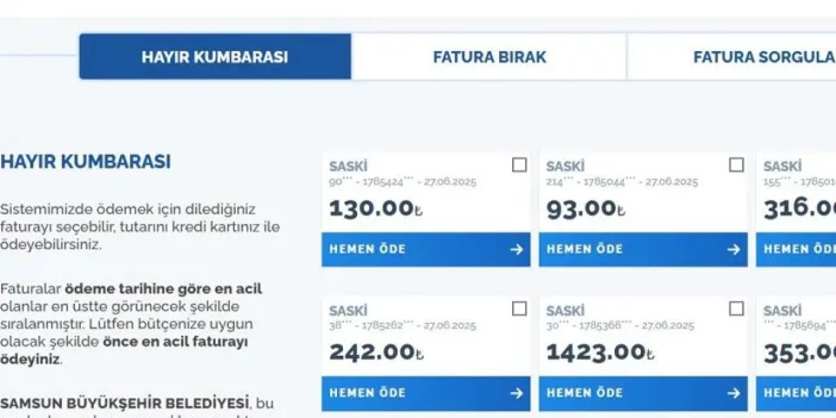The height and width of the screenshot is (418, 836).
Task: Select the checkbox on the 1423.00₺ SASKI bill
Action: pos(737,309)
